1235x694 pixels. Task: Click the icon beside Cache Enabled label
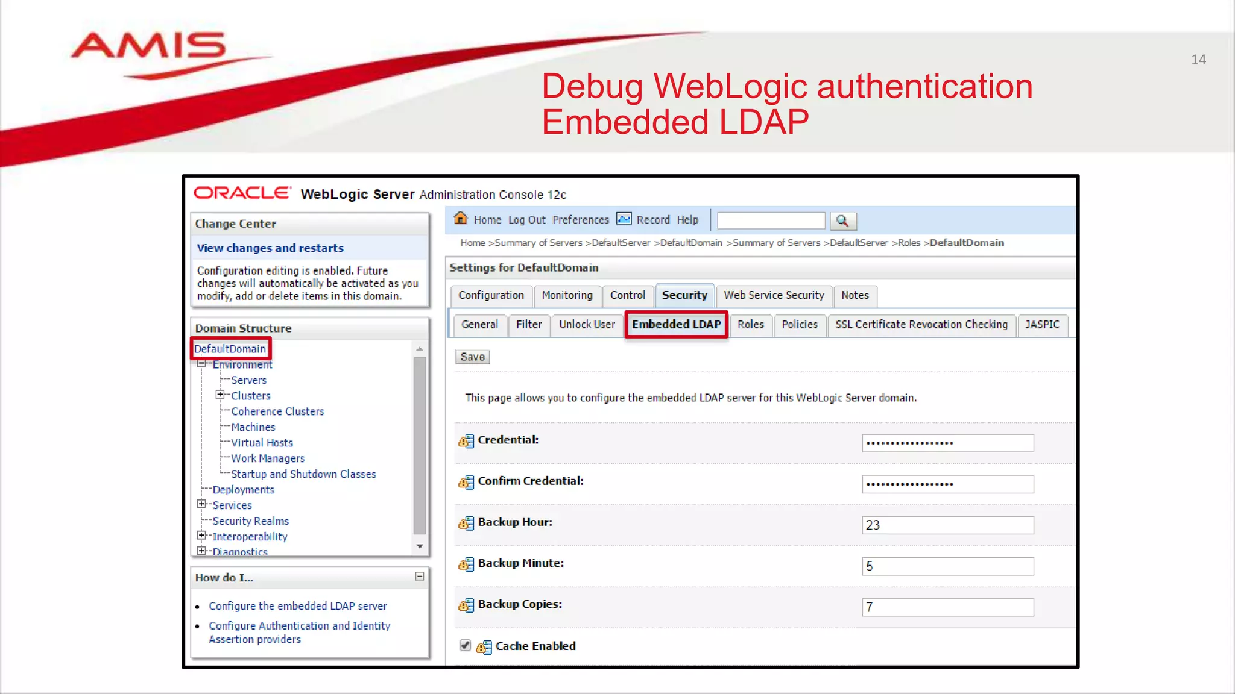pos(484,647)
